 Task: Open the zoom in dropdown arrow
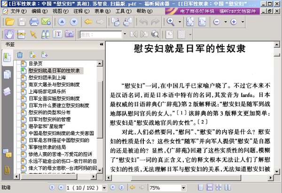(x=243, y=22)
